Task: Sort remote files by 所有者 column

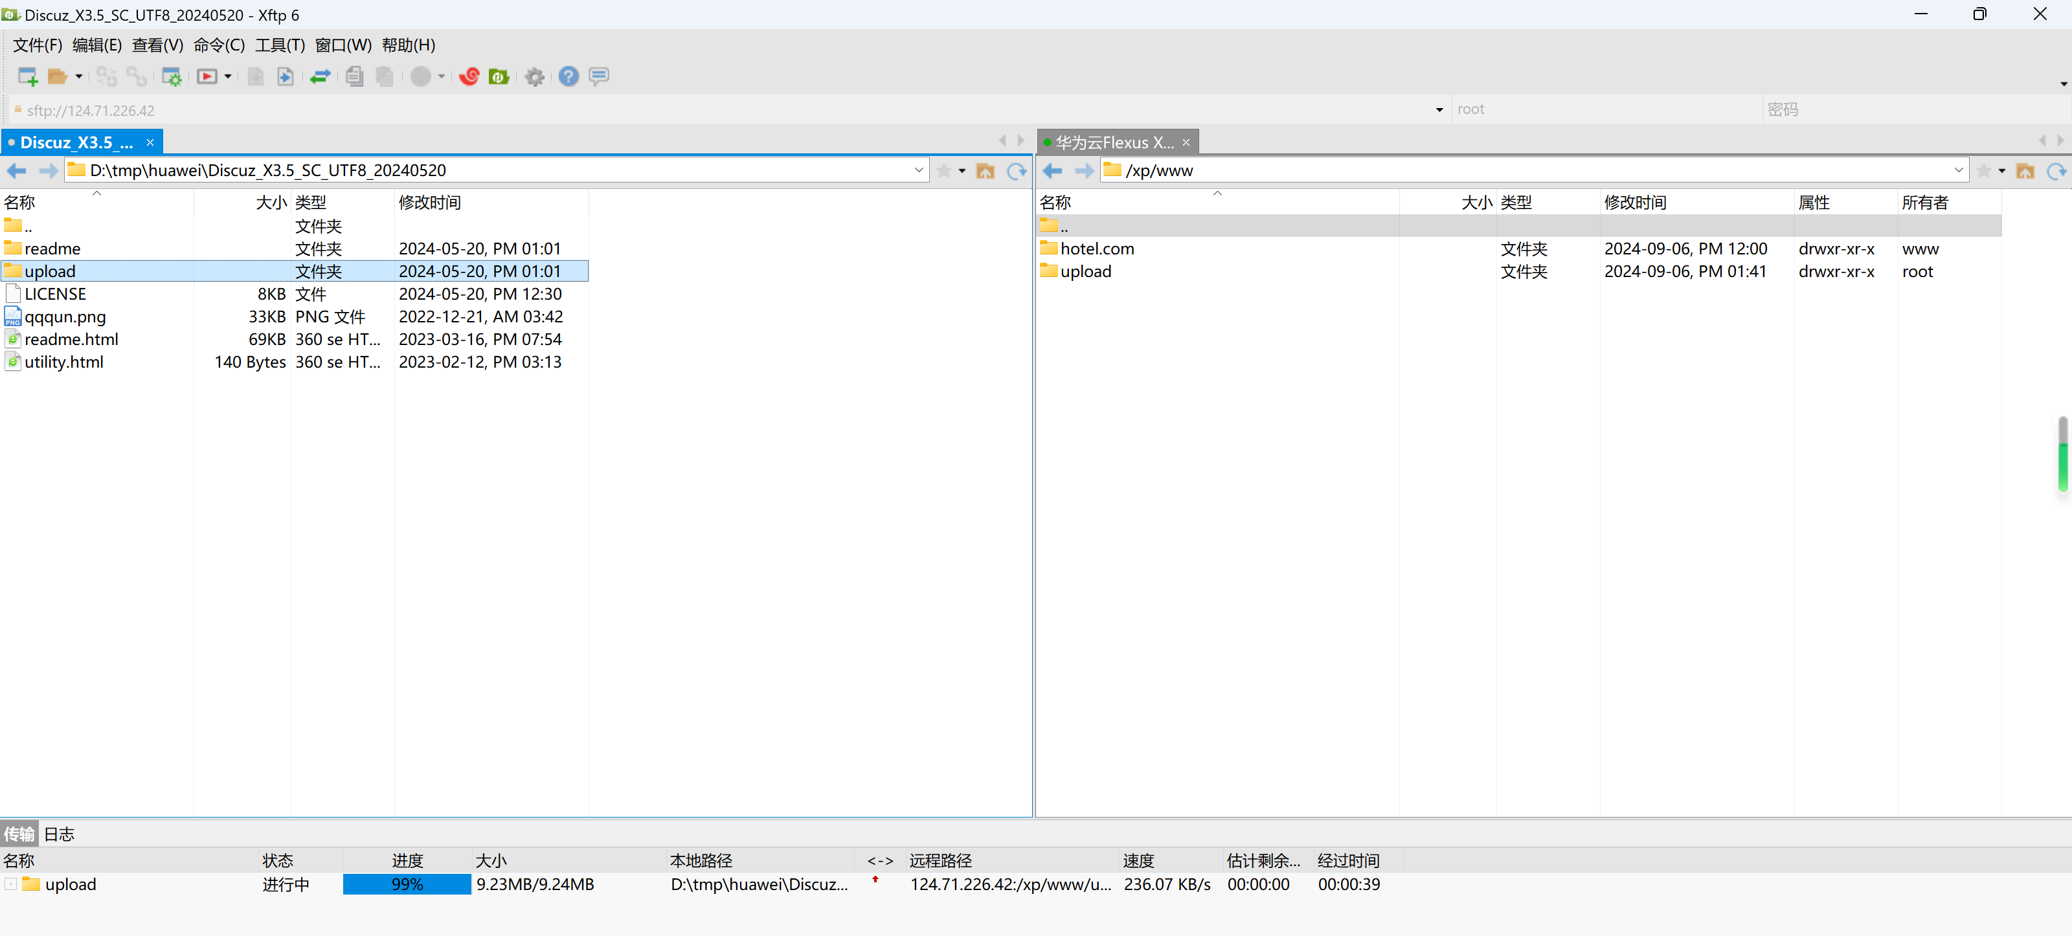Action: (1949, 203)
